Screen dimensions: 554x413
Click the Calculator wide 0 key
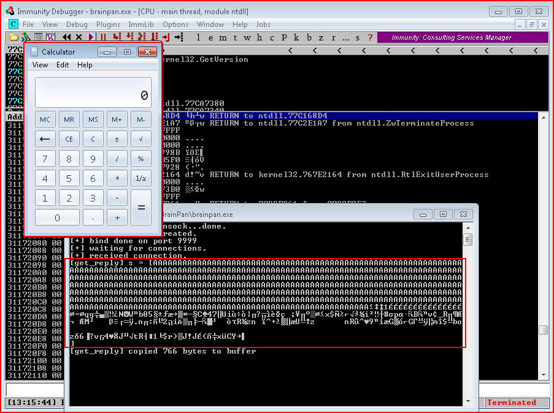[x=57, y=218]
